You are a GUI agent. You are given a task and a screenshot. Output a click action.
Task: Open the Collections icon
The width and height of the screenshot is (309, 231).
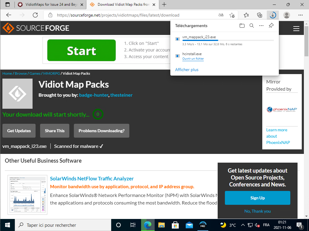tap(260, 15)
